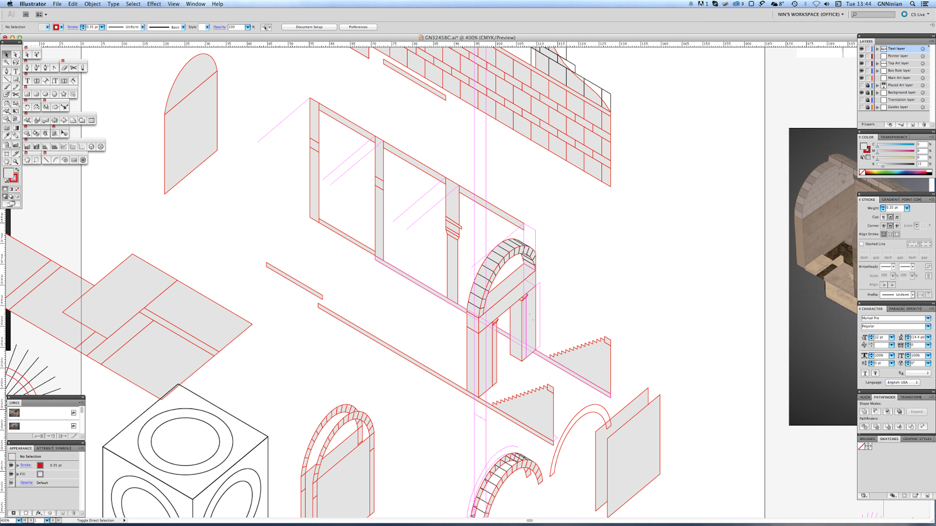Expand the Top Art layer
Screen dimensions: 936x526
(x=877, y=63)
